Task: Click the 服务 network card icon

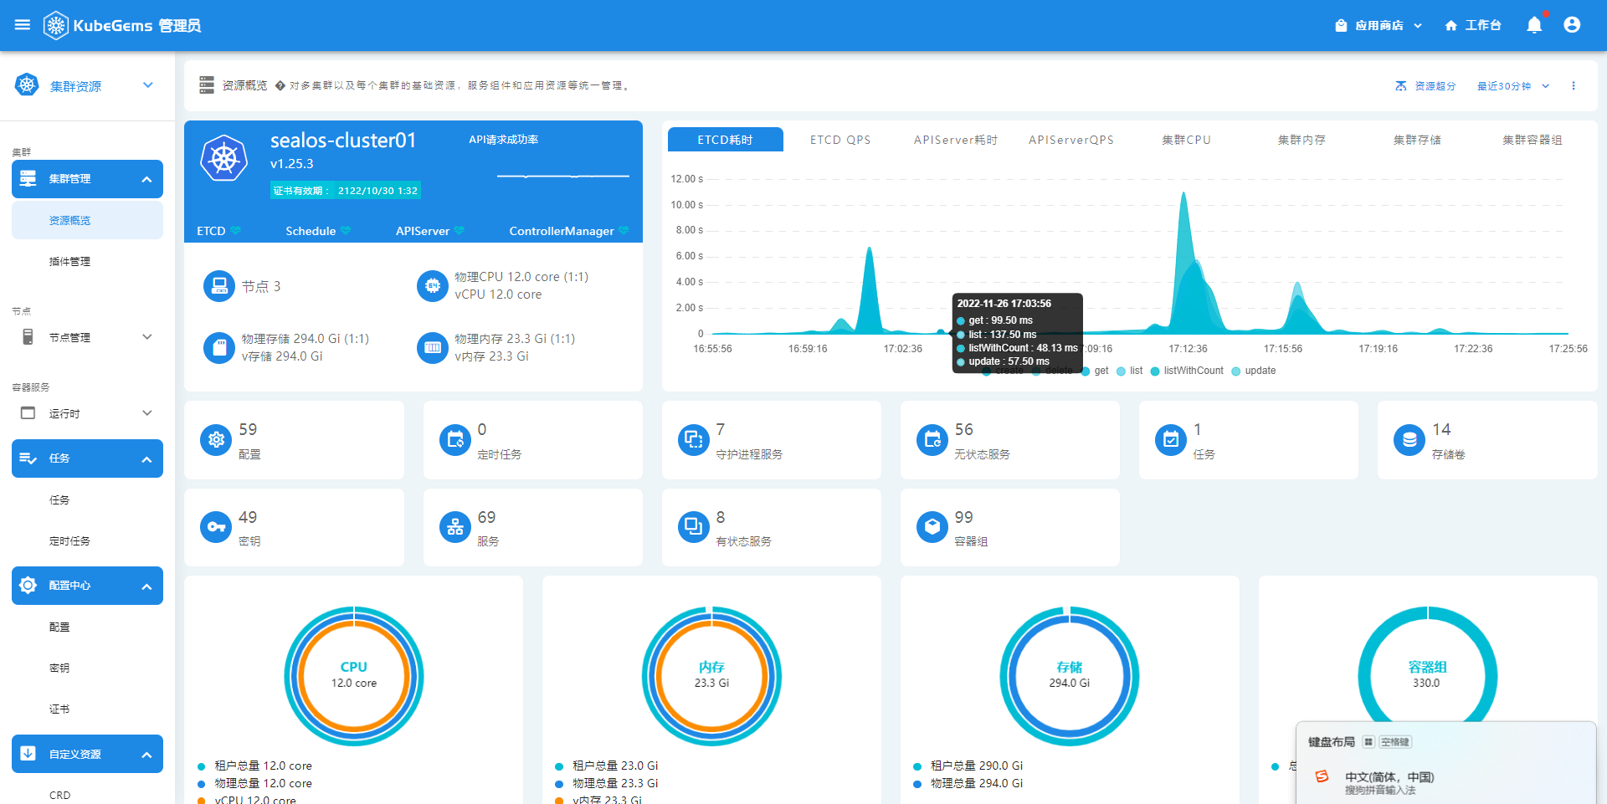Action: click(x=455, y=527)
